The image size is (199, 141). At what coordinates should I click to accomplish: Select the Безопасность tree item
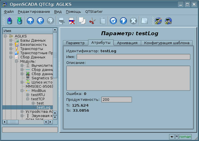click(33, 45)
